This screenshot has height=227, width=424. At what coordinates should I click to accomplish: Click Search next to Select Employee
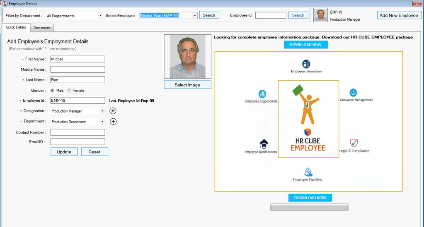(x=209, y=15)
